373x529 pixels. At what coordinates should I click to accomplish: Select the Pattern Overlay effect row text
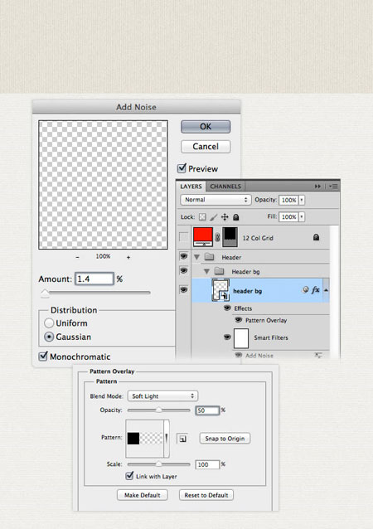(x=266, y=320)
